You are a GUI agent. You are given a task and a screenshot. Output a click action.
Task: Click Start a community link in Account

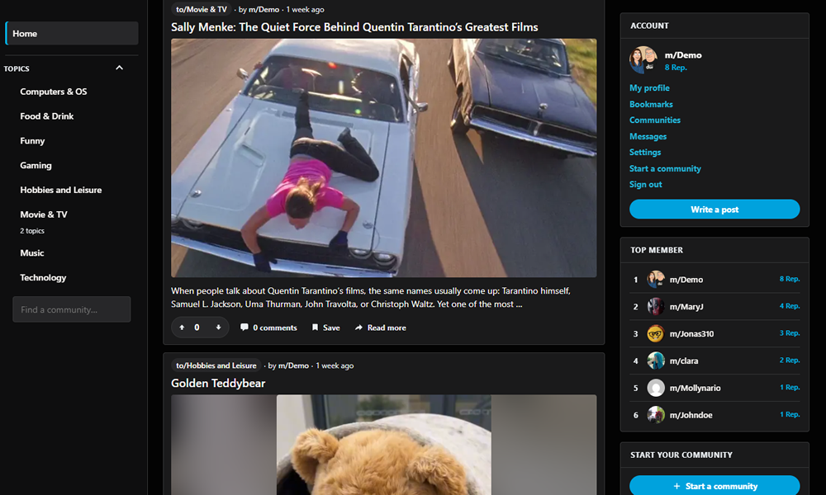tap(665, 168)
